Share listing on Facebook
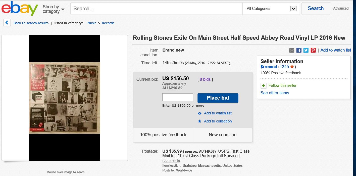 pos(299,50)
